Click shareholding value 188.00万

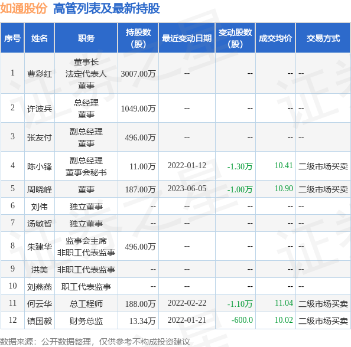(140, 303)
